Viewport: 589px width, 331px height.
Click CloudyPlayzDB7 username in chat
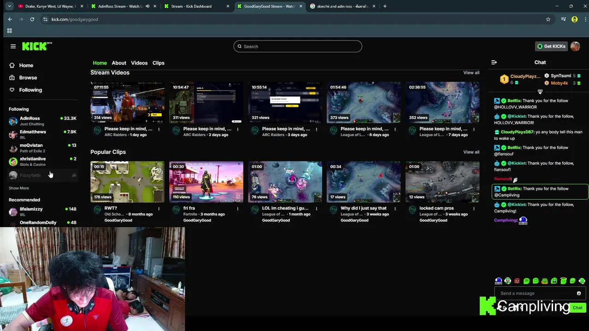click(517, 132)
